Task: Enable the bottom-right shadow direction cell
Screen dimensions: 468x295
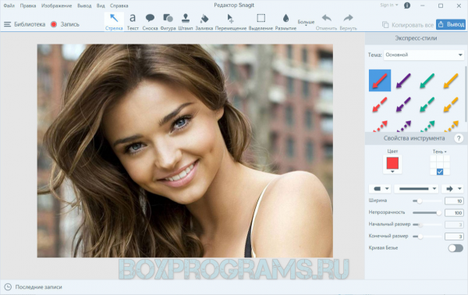Action: 446,172
